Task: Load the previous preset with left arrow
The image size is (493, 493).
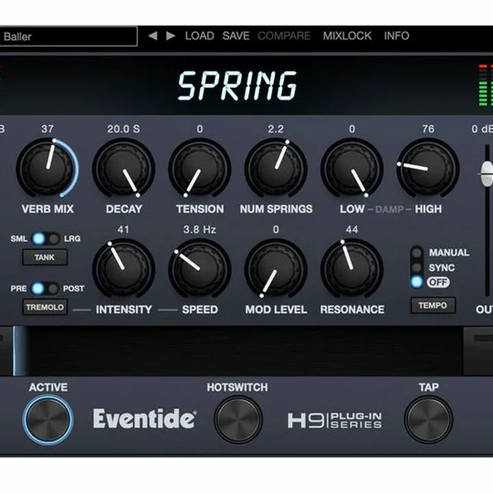Action: [x=153, y=36]
